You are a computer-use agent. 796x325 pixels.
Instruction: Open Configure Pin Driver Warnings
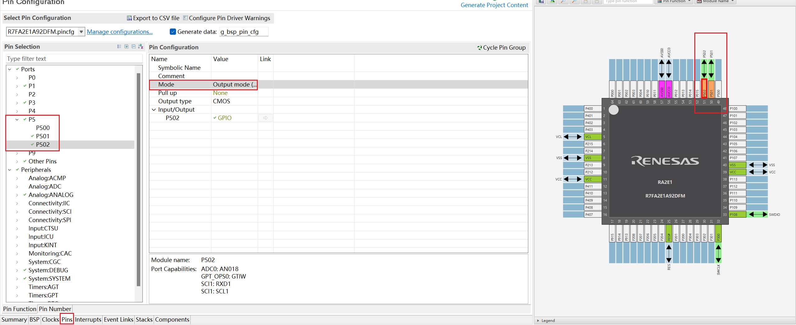pyautogui.click(x=226, y=18)
